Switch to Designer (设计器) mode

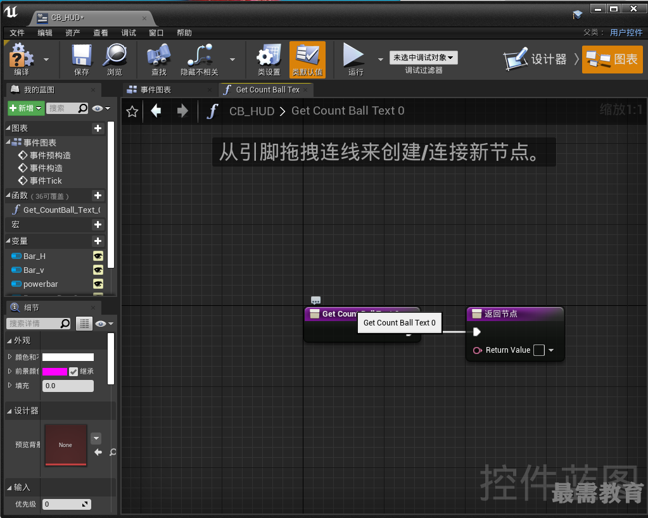[x=535, y=59]
